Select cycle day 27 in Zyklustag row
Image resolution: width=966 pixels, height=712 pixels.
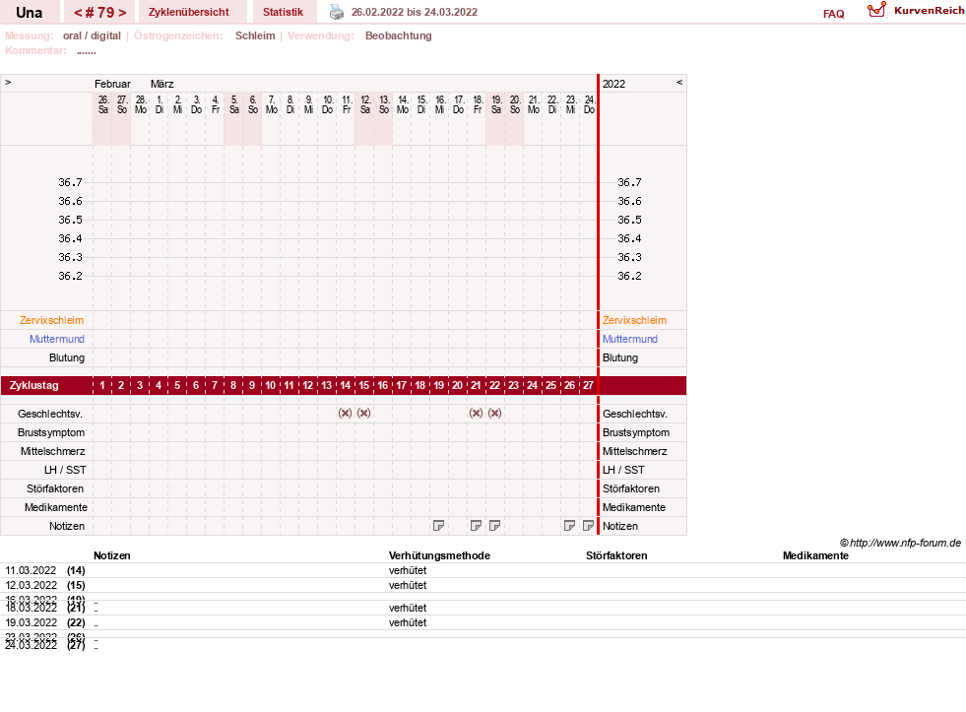click(x=588, y=386)
